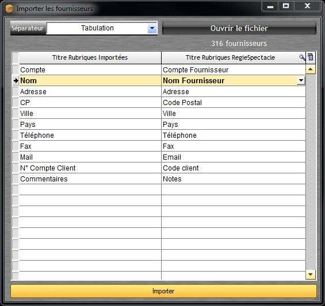Click the Titre Rubriques Importées column header
This screenshot has height=306, width=325.
click(x=90, y=57)
